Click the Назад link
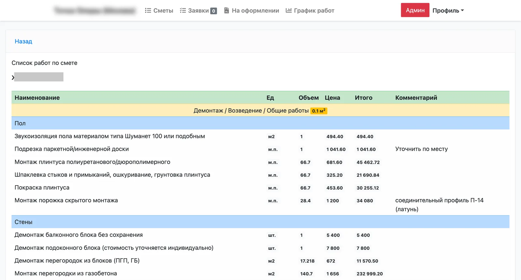 23,41
